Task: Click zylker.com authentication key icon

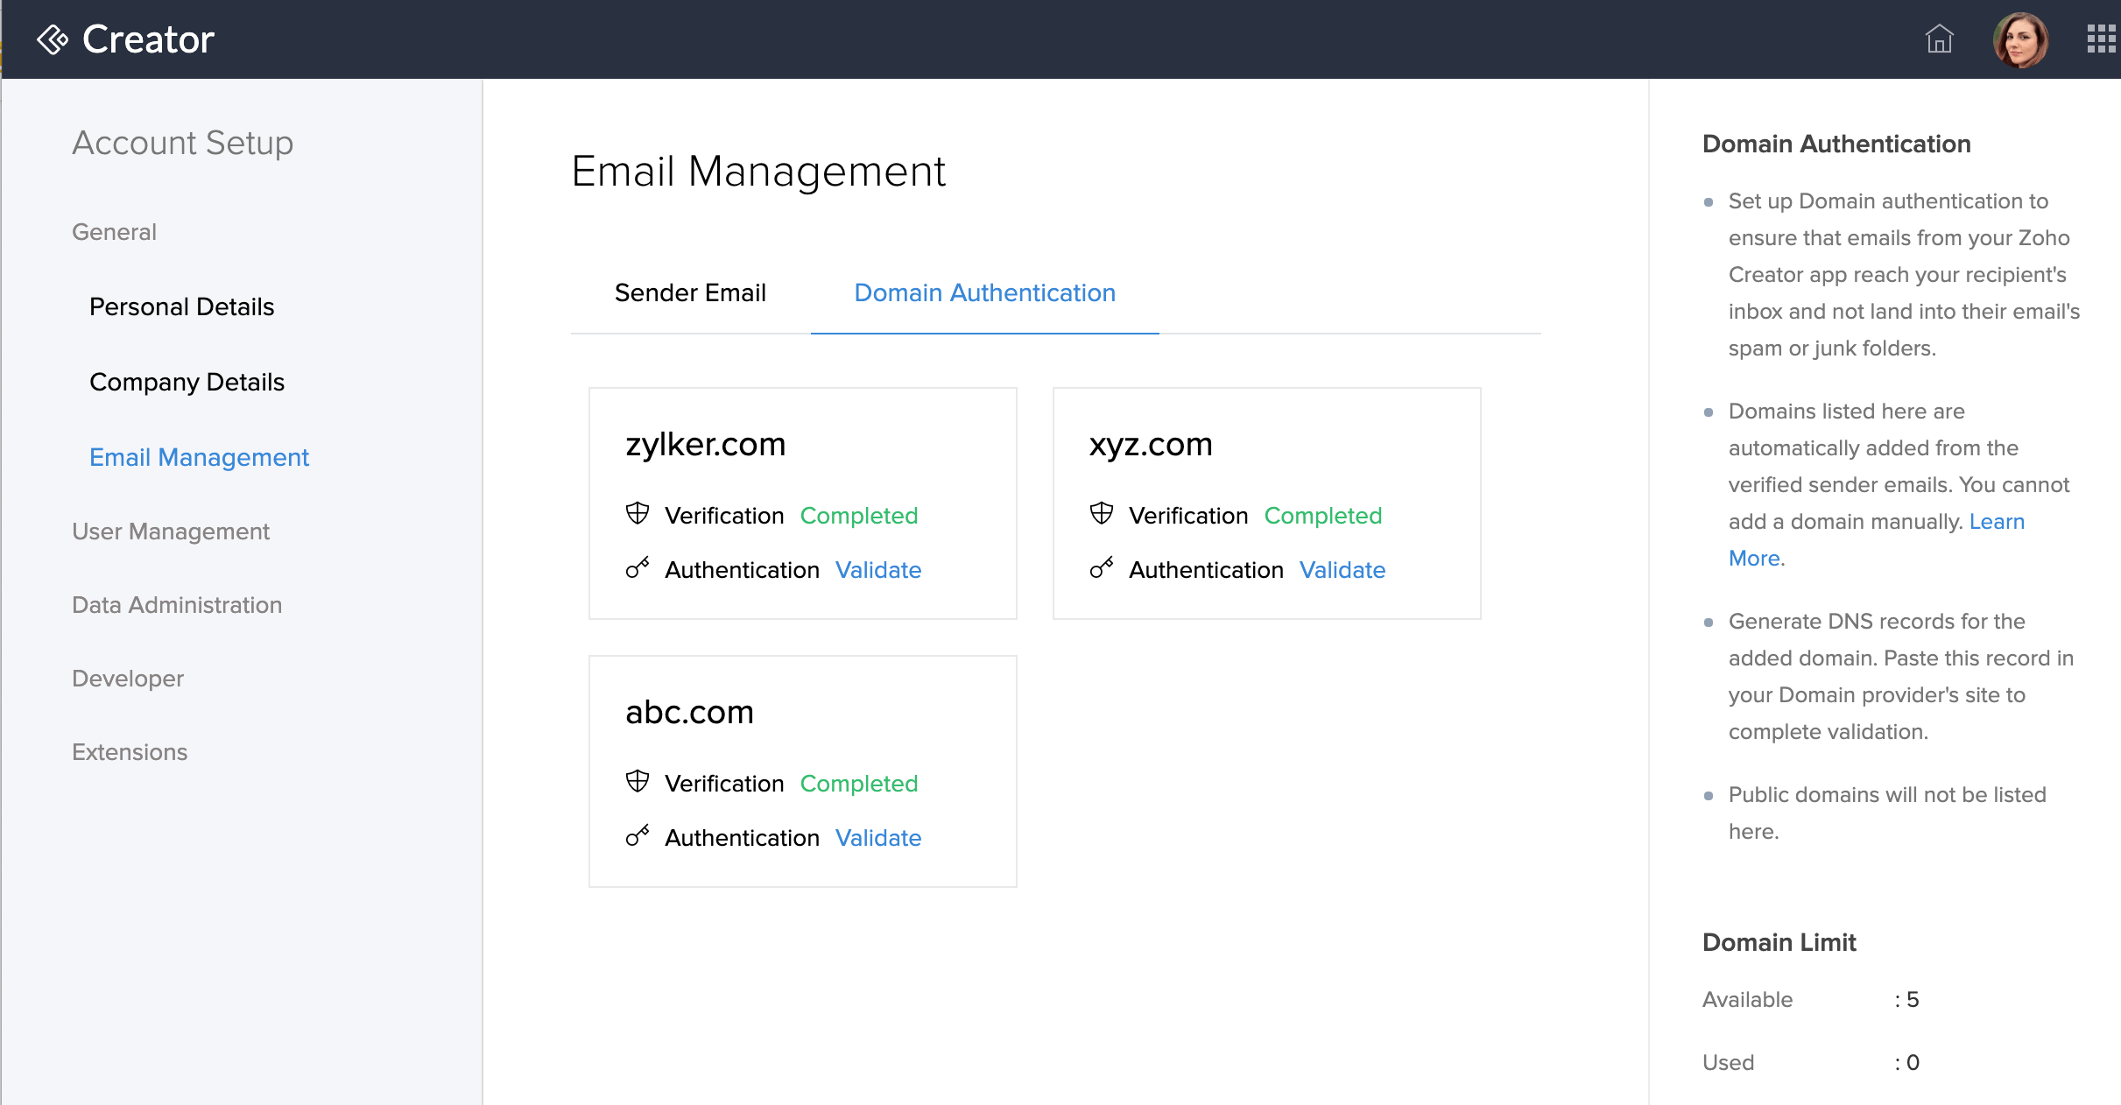Action: (x=638, y=568)
